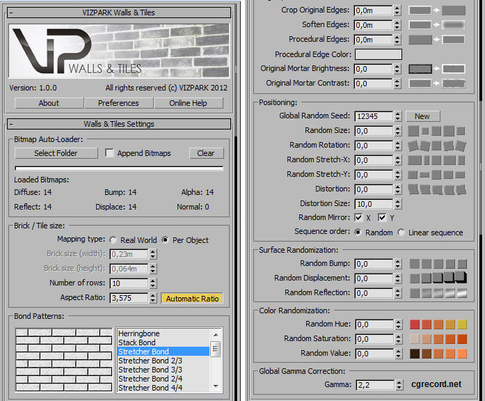The image size is (485, 401).
Task: Clear the loaded bitmaps
Action: 206,153
